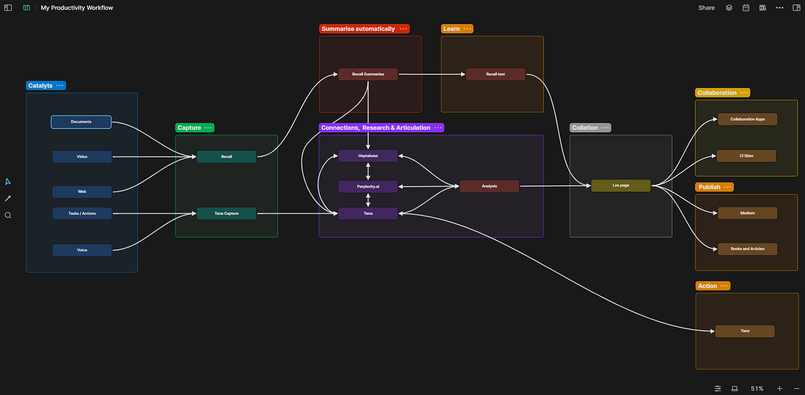Open display settings sliders icon bottom right
The width and height of the screenshot is (805, 395).
(x=717, y=388)
